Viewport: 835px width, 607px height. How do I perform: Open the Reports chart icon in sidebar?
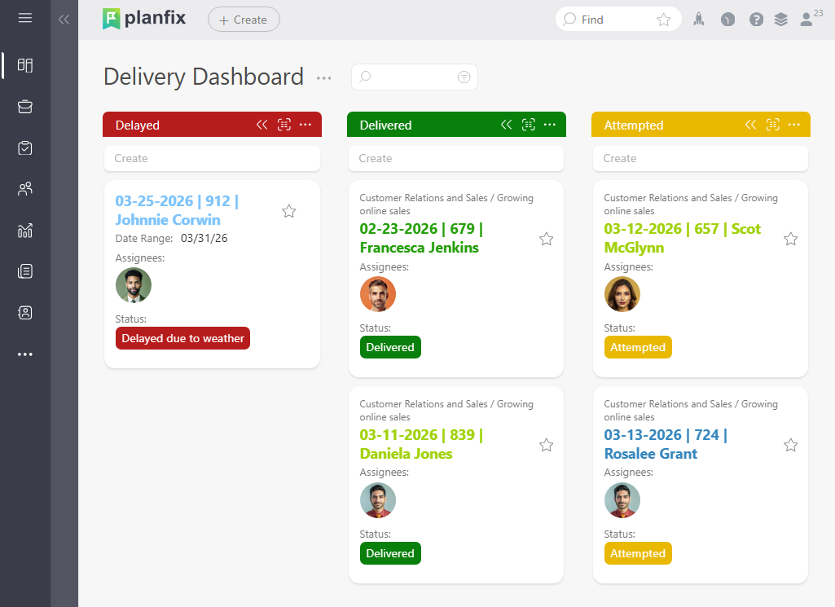(24, 231)
